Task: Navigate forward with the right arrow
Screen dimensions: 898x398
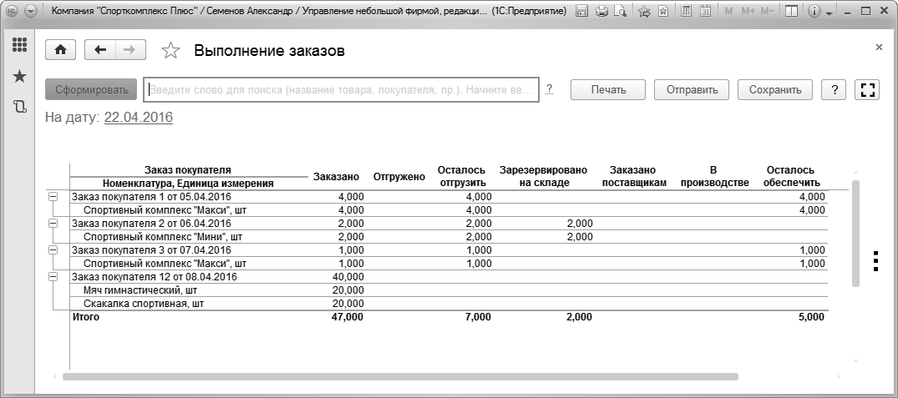Action: (130, 50)
